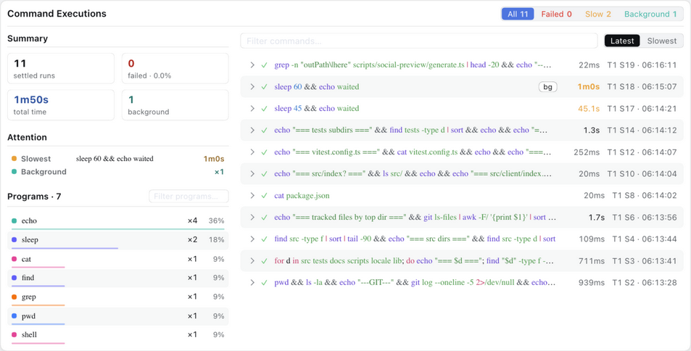Select the shell program row

(x=118, y=335)
